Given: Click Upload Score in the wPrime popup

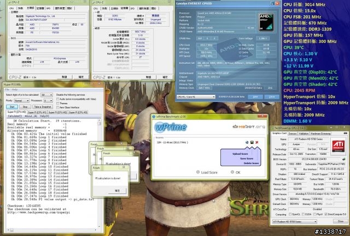Looking at the screenshot, I should pyautogui.click(x=240, y=154).
